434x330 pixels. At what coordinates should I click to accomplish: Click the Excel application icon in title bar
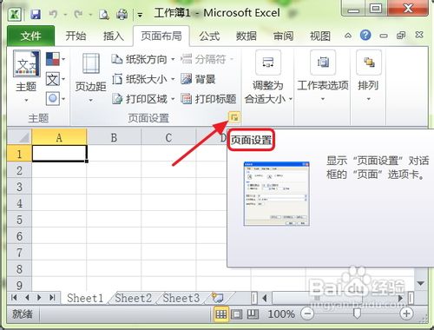[15, 14]
